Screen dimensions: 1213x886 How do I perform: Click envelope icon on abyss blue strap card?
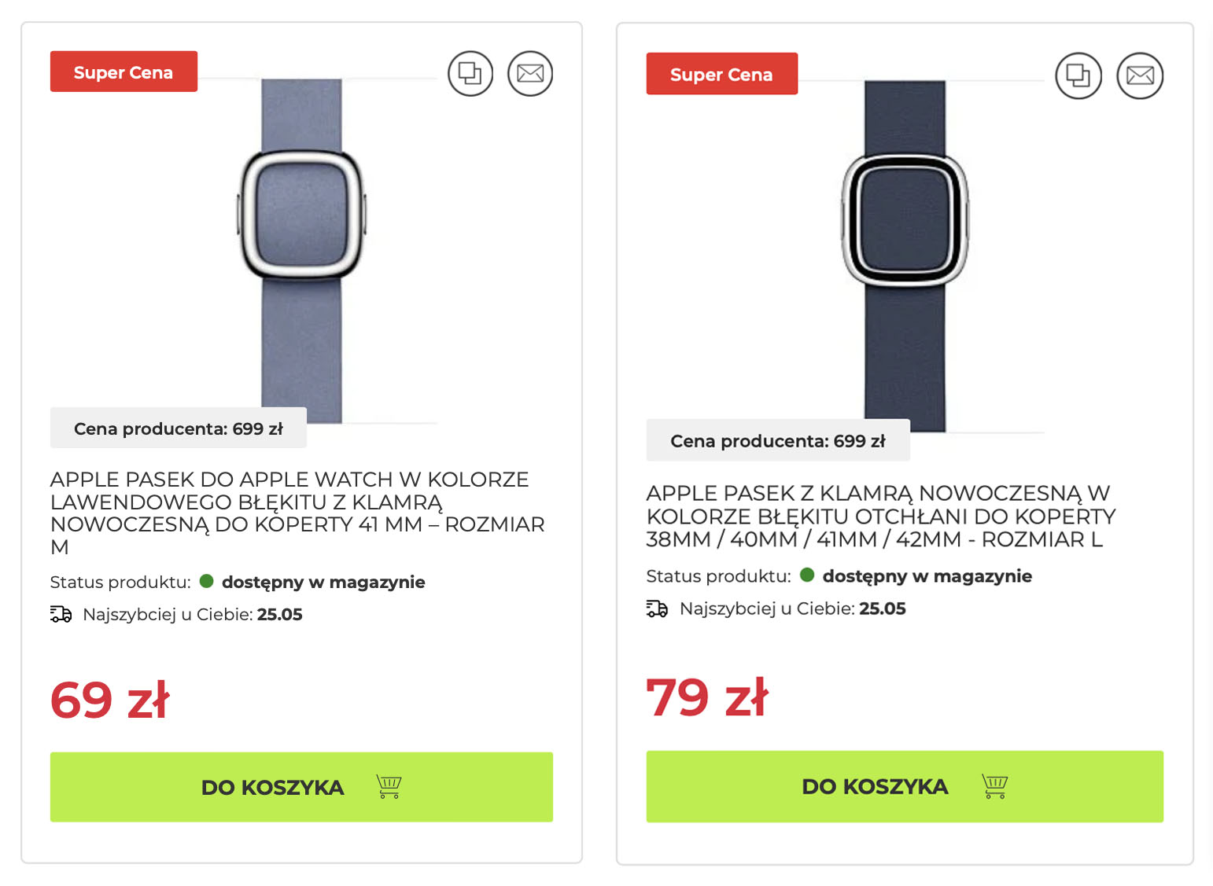coord(1140,75)
